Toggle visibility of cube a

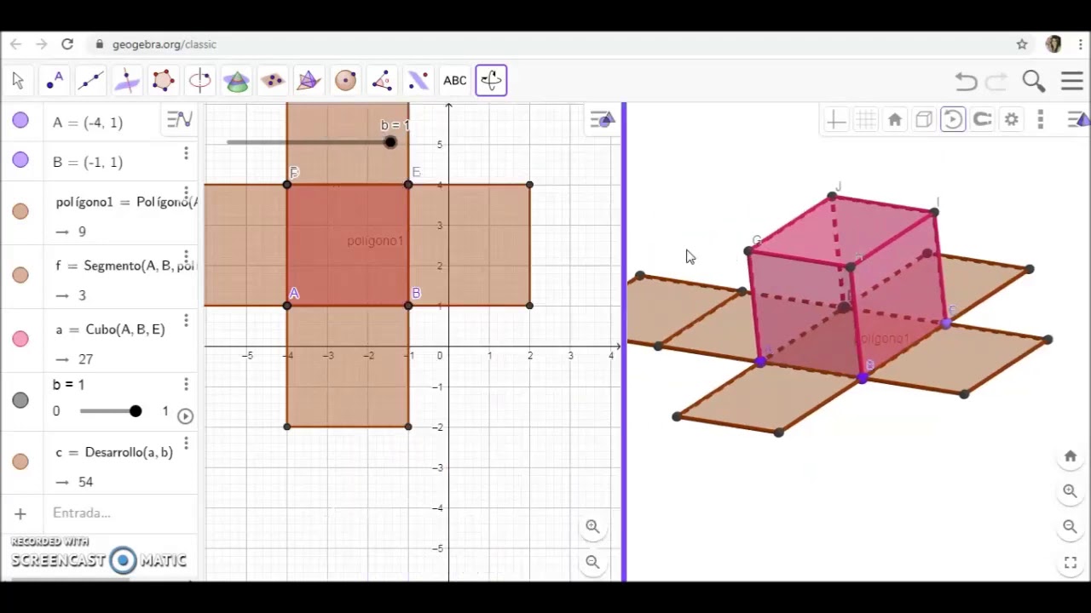click(x=20, y=339)
